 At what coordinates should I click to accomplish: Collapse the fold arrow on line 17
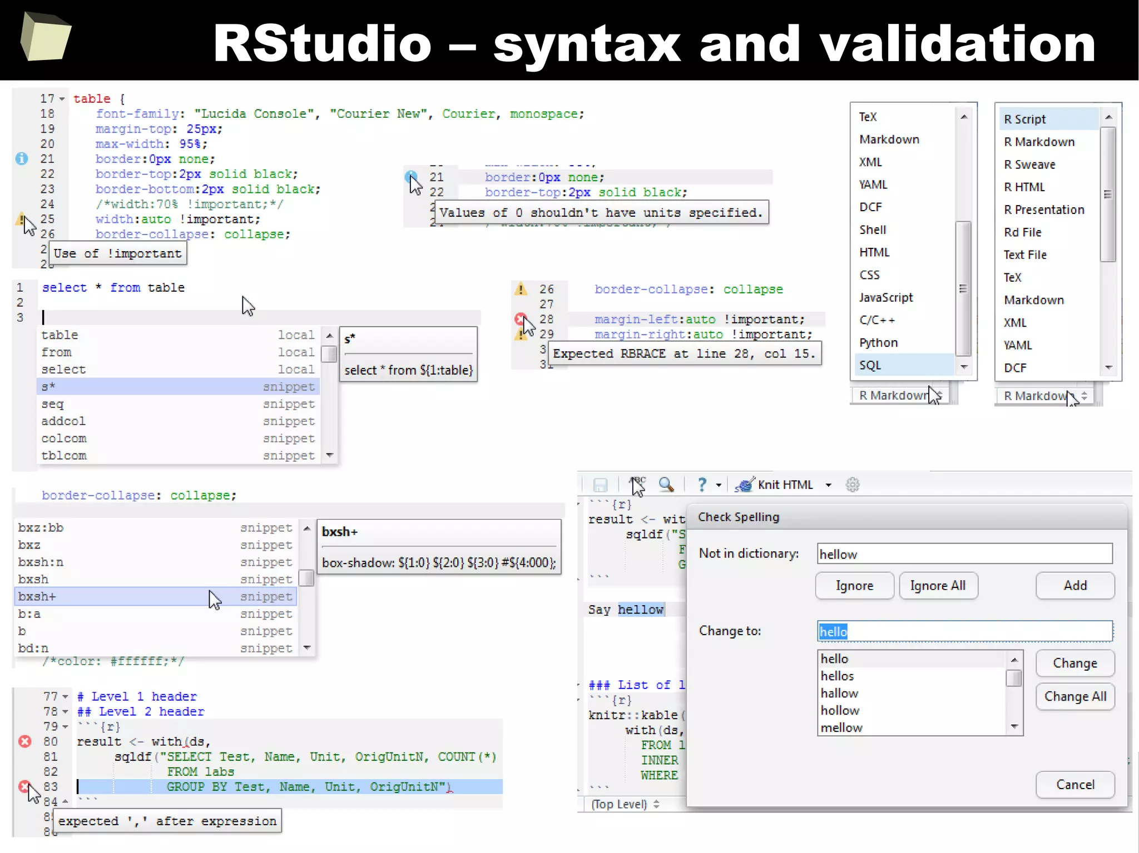click(x=62, y=99)
